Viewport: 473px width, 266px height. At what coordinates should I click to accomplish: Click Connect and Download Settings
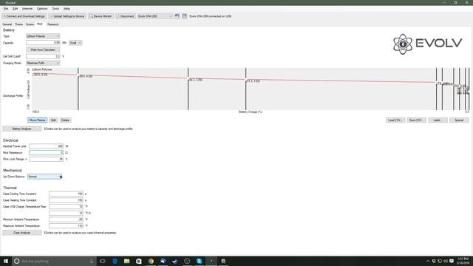tap(24, 16)
